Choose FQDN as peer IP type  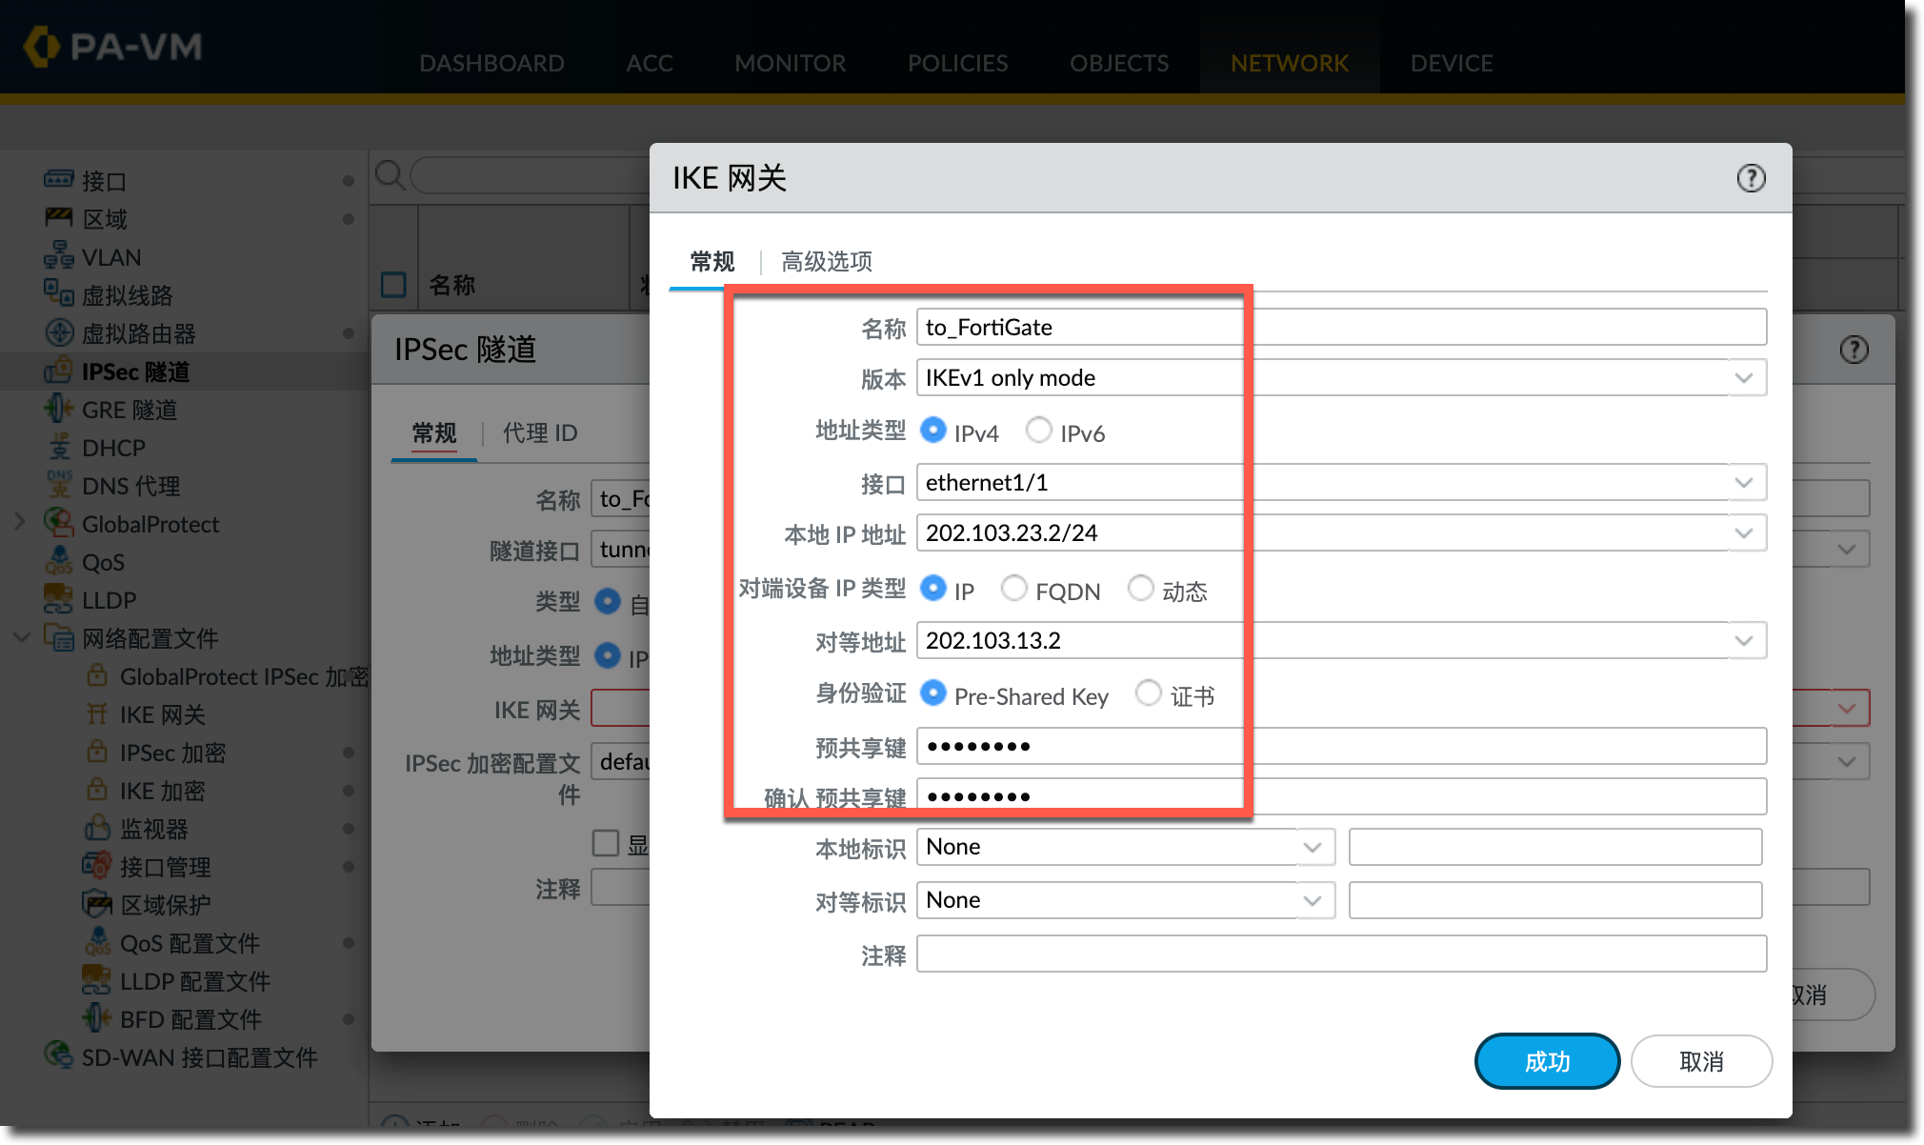pos(1014,589)
